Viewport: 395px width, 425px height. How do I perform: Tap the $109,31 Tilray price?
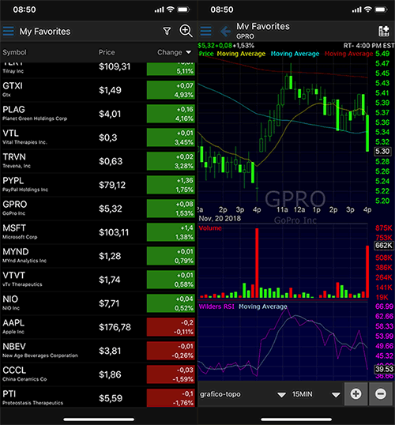coord(115,66)
